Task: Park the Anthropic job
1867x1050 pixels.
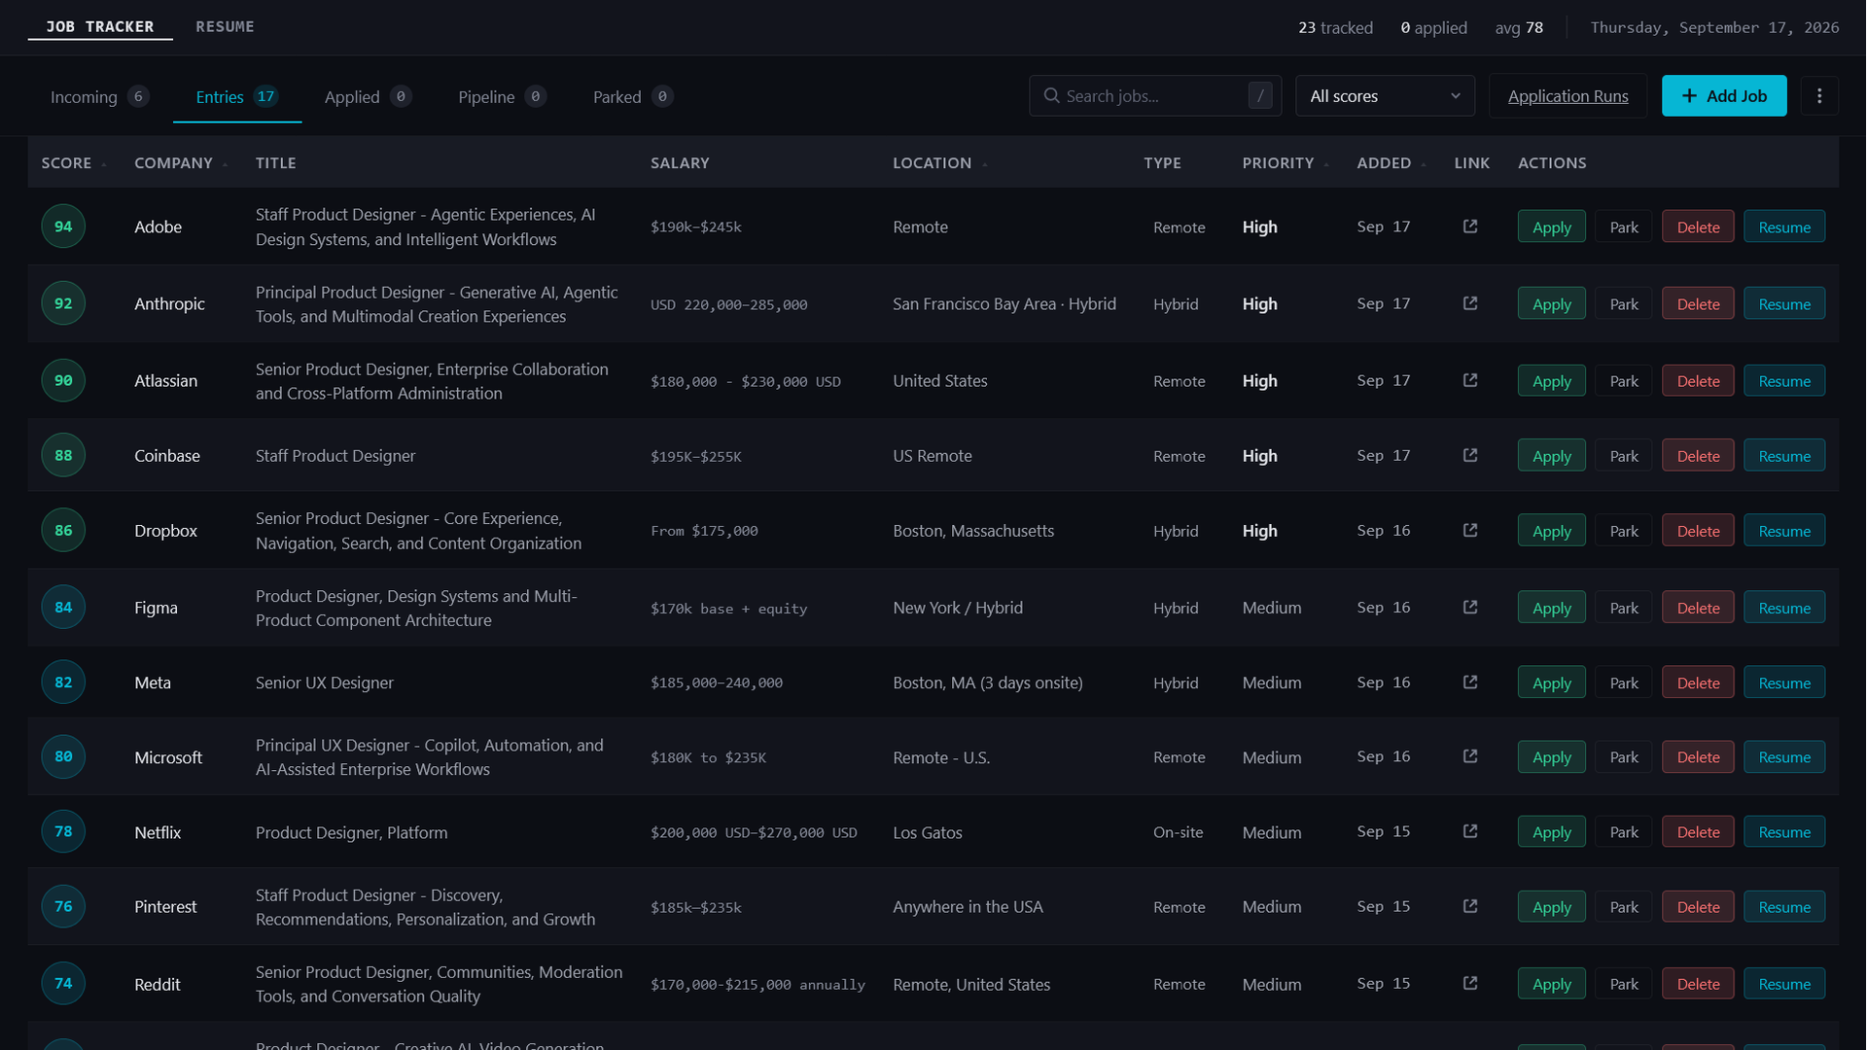Action: 1623,303
